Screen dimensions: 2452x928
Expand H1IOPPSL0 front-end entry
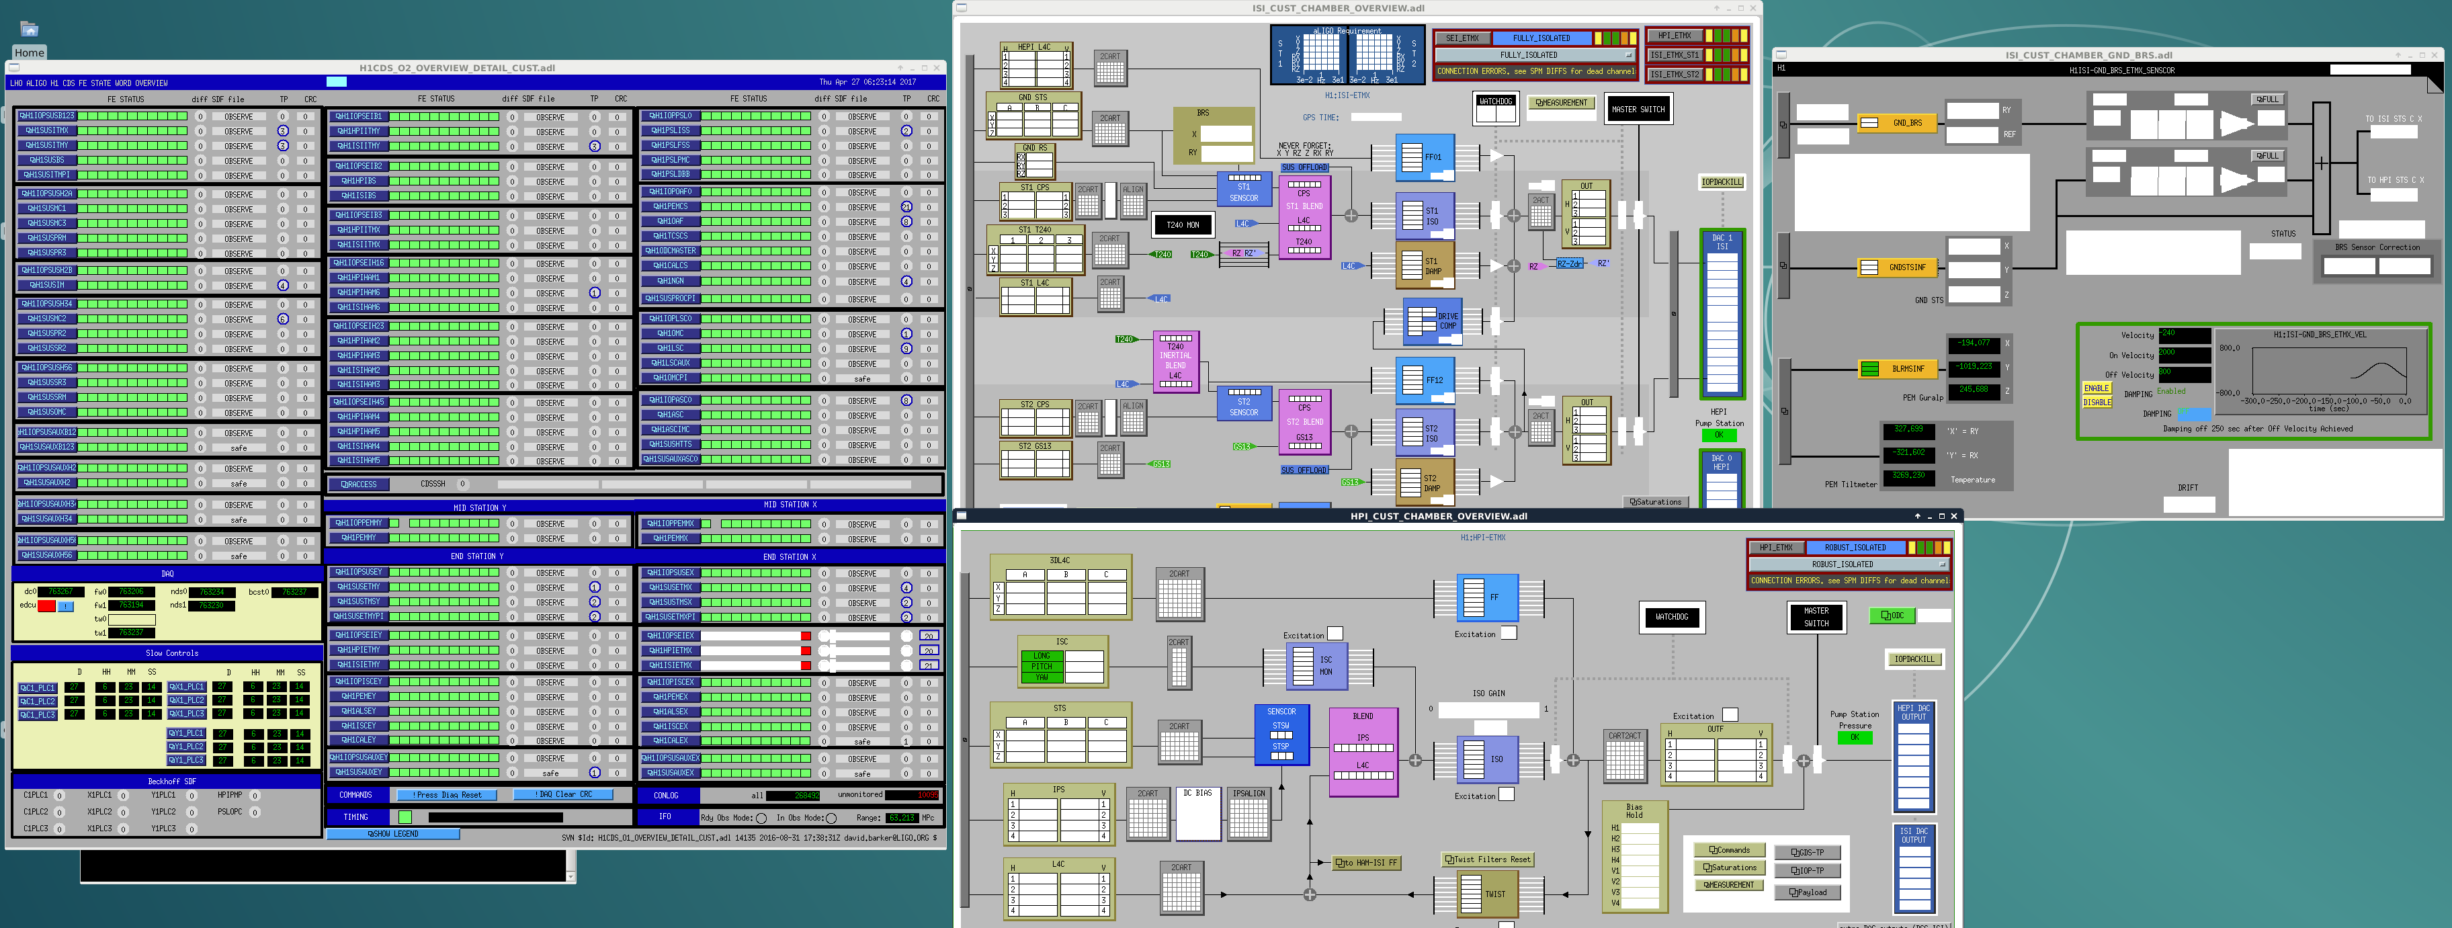[x=671, y=116]
